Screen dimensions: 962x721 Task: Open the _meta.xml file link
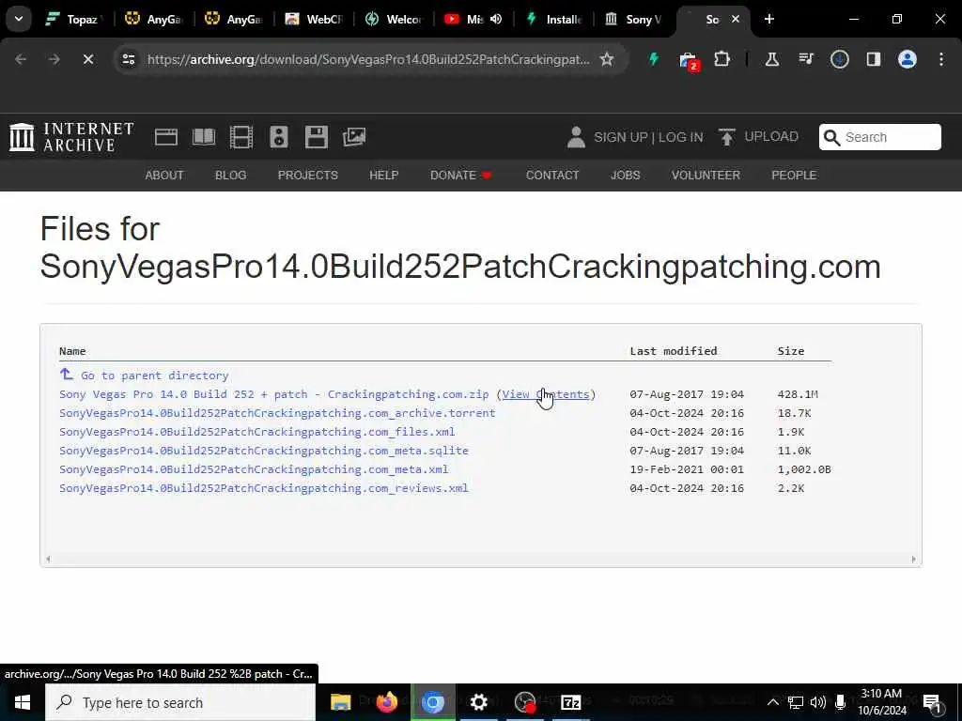pos(254,469)
